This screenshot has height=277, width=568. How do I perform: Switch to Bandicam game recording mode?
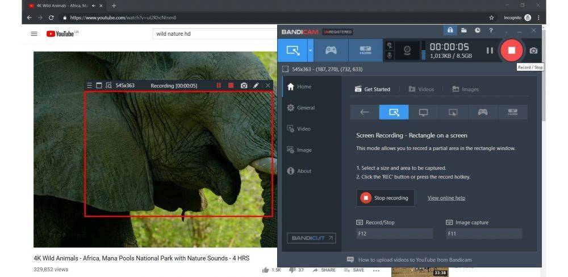331,50
